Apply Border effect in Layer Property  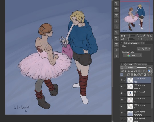coord(139,49)
